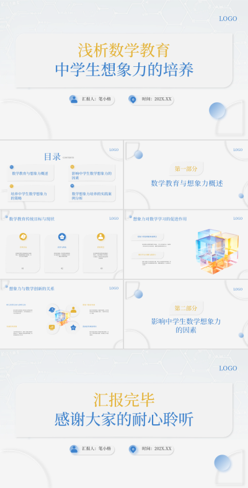Open contents item 数学想象力培养的实践案例分析
This screenshot has width=248, height=488.
click(x=92, y=196)
